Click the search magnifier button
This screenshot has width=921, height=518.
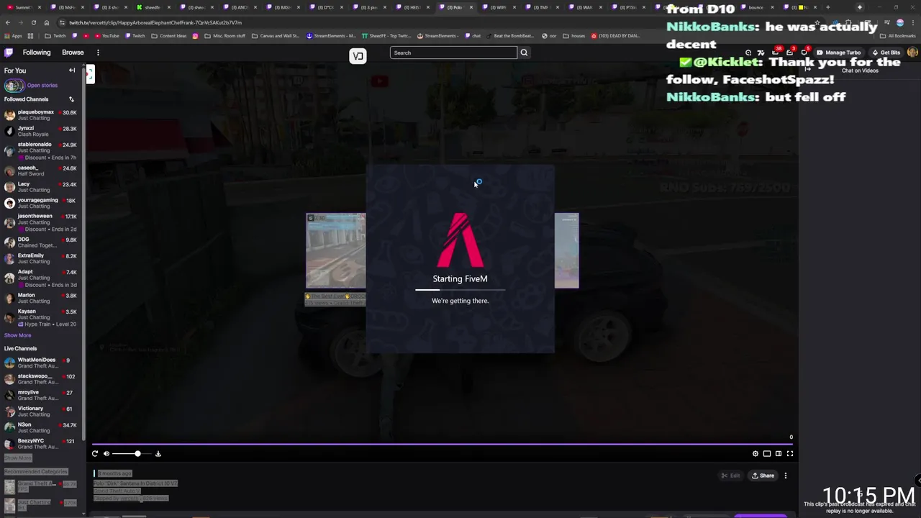[x=524, y=53]
